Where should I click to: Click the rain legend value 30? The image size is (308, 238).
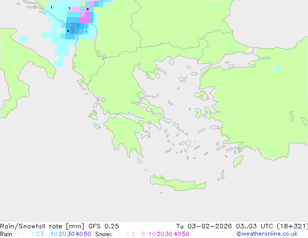[x=71, y=234]
